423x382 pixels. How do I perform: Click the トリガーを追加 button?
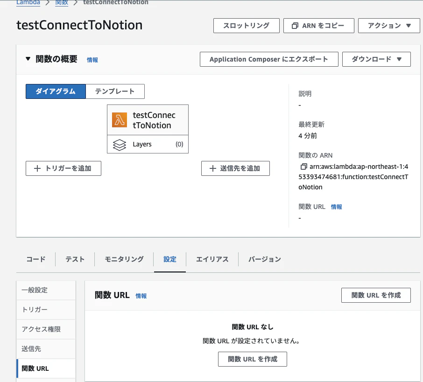pos(63,168)
